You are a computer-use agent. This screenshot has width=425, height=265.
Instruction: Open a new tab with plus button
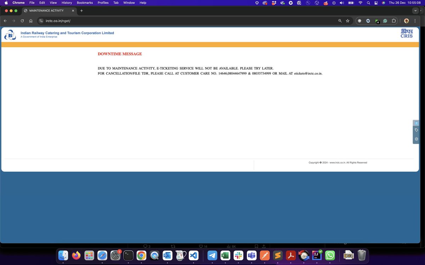pos(81,11)
